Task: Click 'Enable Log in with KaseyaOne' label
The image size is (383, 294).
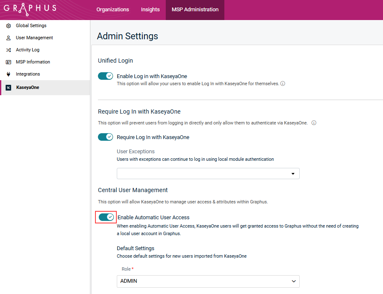Action: (x=152, y=76)
